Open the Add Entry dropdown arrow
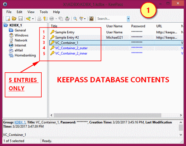Image resolution: width=186 pixels, height=146 pixels. [33, 19]
